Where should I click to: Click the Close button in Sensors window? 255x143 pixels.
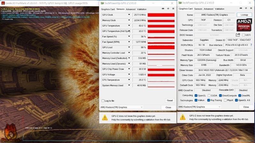click(x=168, y=107)
